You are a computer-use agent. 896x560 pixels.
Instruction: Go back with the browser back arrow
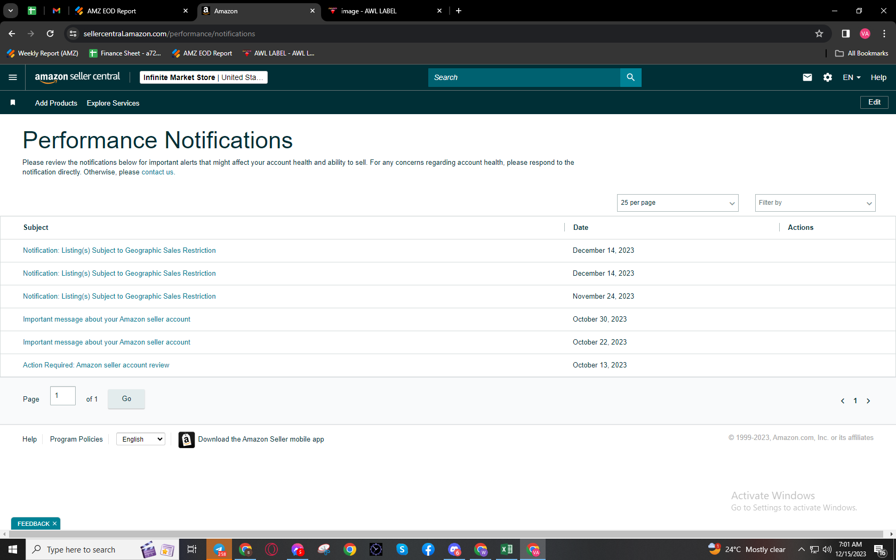coord(12,34)
